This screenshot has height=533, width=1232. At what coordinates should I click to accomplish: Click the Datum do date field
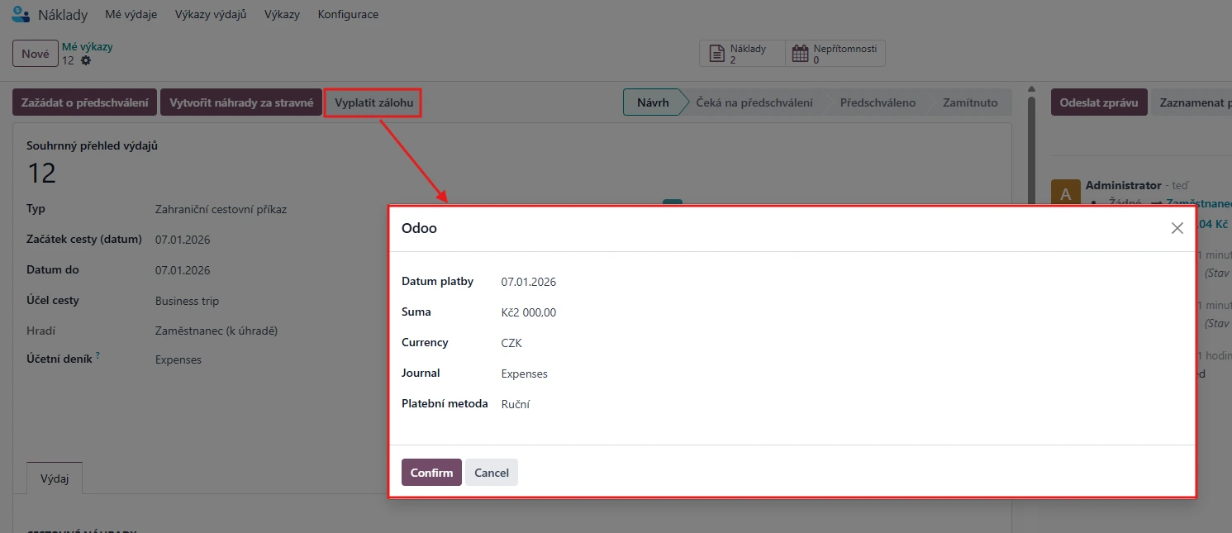[x=183, y=270]
